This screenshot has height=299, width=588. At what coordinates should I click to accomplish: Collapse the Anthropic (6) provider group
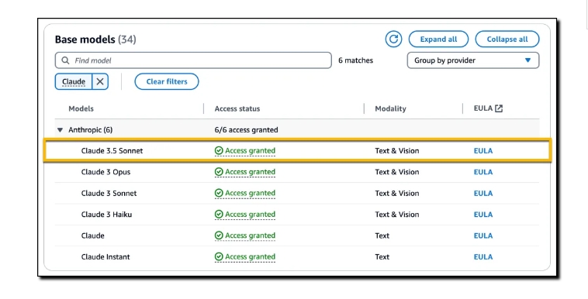60,130
